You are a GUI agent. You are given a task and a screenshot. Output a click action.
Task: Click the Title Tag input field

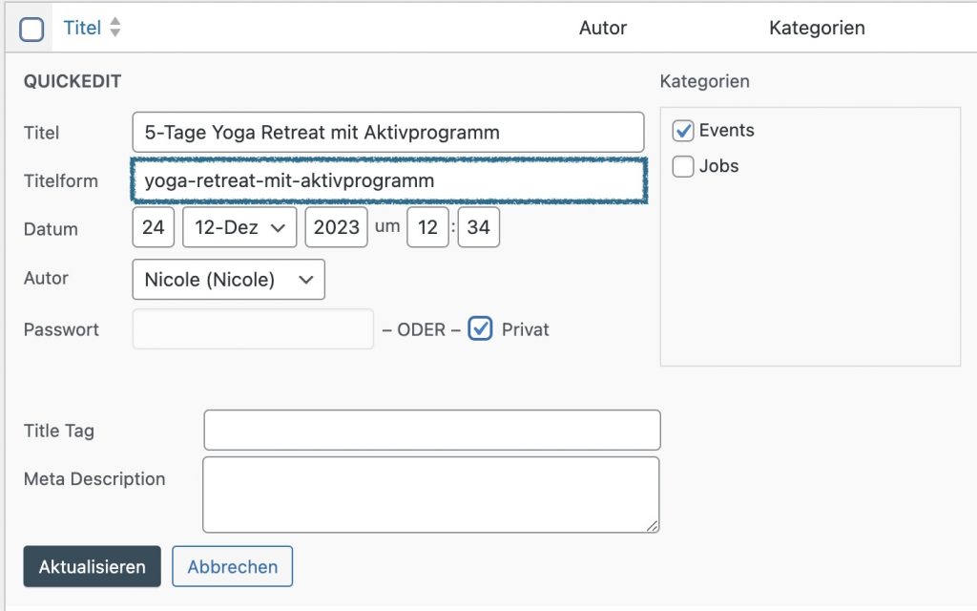point(431,430)
